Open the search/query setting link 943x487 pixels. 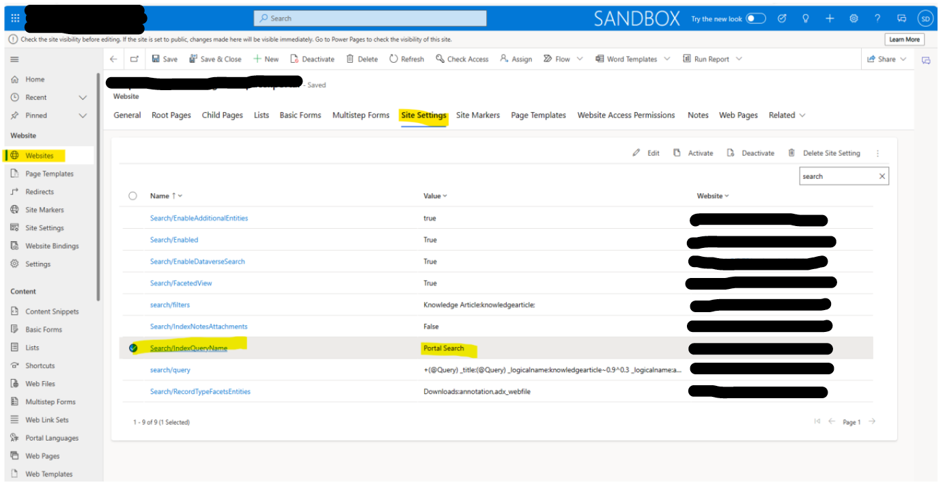click(x=170, y=370)
